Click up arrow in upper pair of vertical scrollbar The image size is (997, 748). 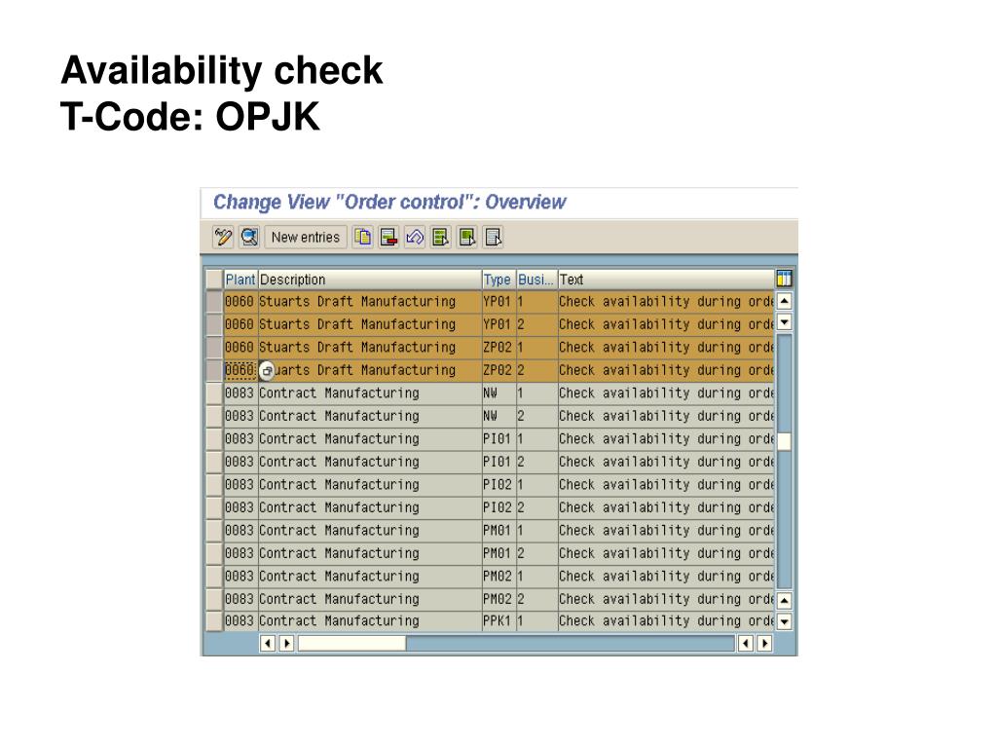coord(785,301)
